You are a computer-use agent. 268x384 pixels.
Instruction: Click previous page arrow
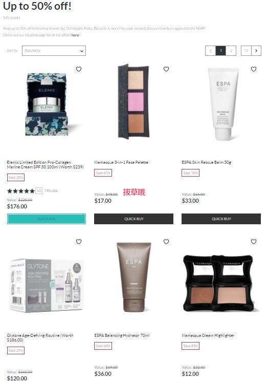click(x=210, y=51)
